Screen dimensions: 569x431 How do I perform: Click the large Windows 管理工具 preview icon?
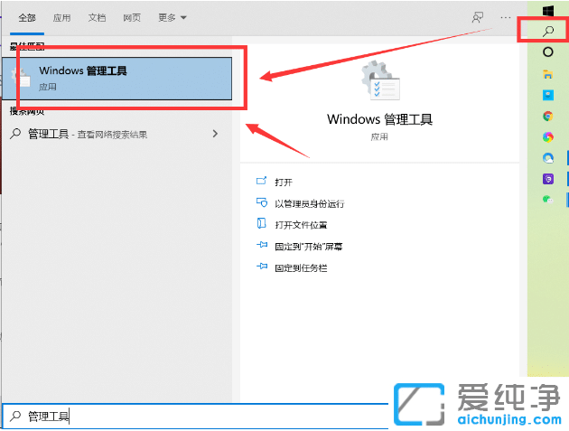(379, 80)
